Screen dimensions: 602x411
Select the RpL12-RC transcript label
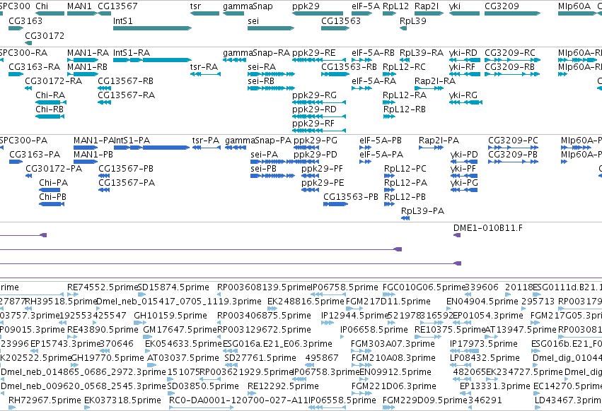coord(404,66)
